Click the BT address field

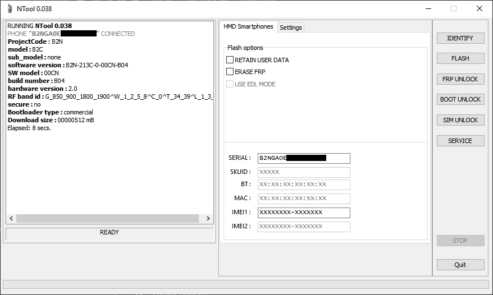click(x=304, y=185)
